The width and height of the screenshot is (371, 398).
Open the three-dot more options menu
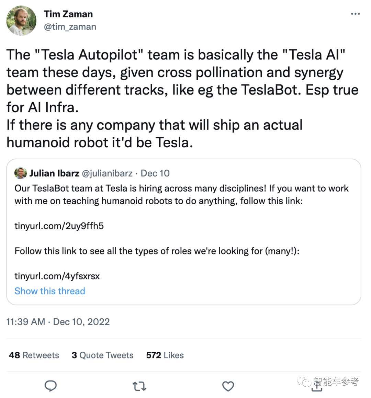[355, 14]
